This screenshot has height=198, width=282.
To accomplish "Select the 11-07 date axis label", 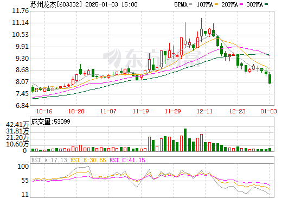I will (x=108, y=111).
